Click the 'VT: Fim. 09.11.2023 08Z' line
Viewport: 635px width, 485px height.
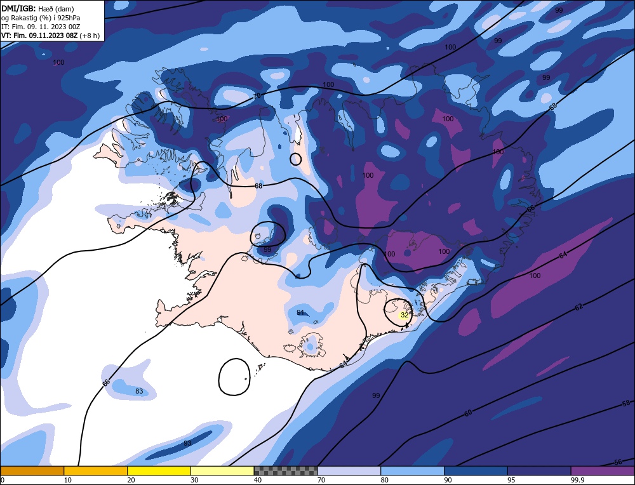pos(50,35)
